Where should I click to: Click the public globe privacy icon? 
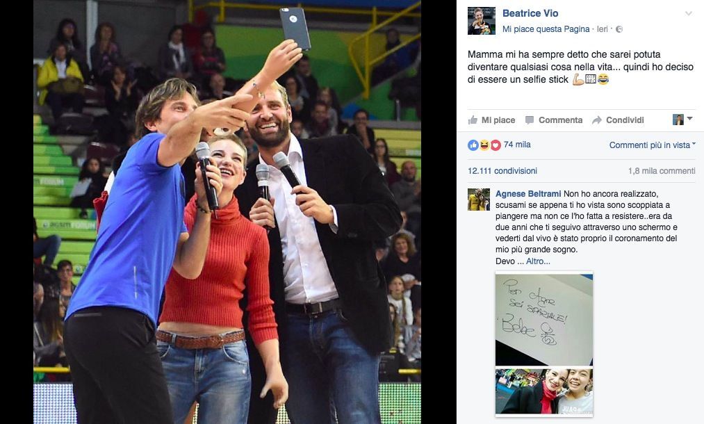619,29
